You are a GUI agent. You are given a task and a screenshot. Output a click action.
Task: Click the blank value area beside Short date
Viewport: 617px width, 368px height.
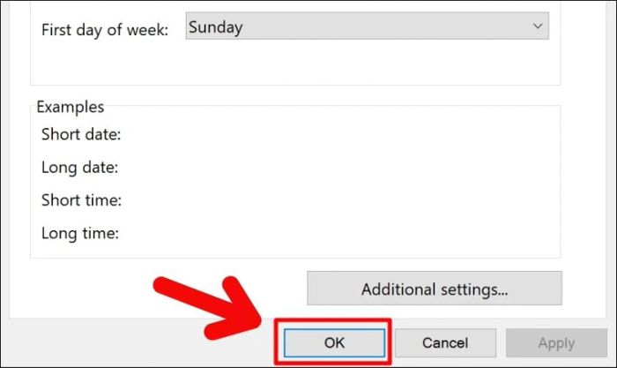click(338, 134)
